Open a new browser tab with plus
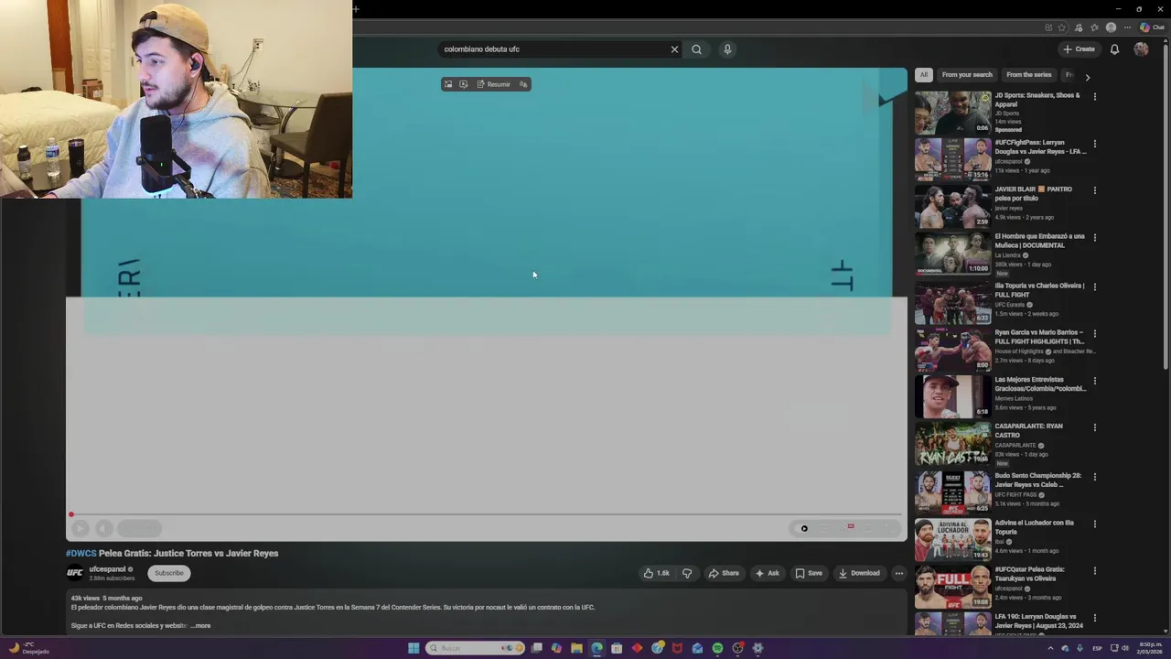The width and height of the screenshot is (1171, 659). click(356, 9)
